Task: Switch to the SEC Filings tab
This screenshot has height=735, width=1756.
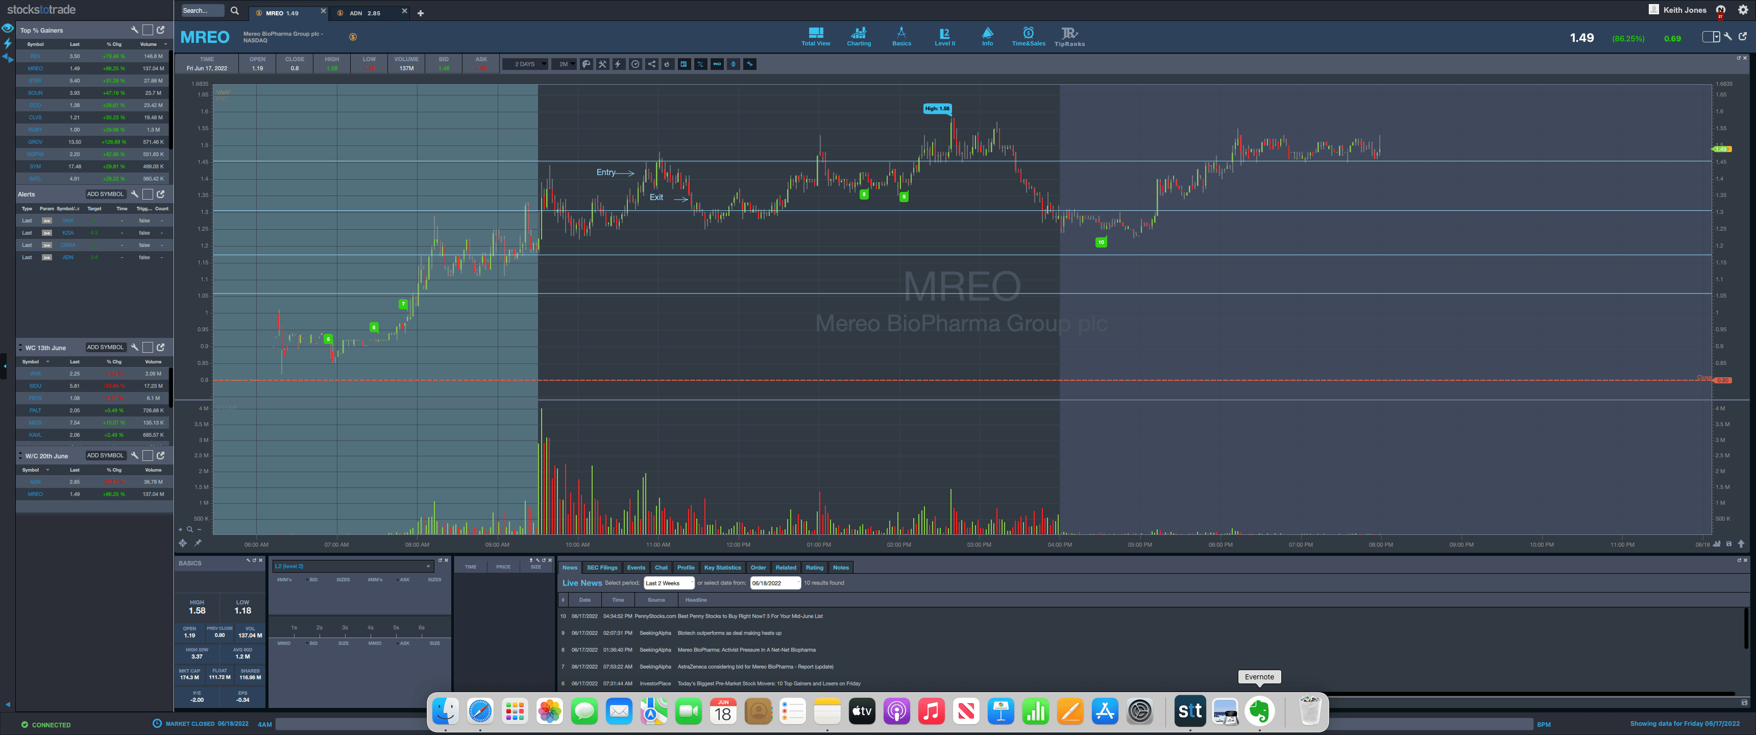Action: tap(601, 567)
